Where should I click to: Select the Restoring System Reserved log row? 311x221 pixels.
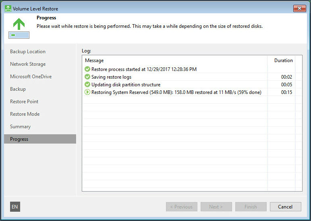[176, 92]
